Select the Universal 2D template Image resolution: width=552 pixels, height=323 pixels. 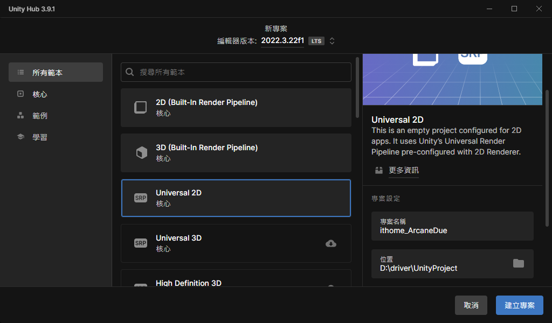[236, 198]
